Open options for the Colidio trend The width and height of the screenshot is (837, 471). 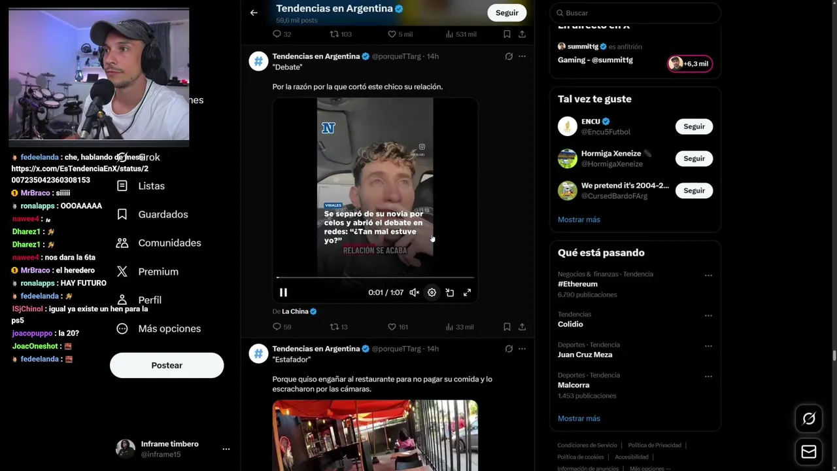[708, 315]
